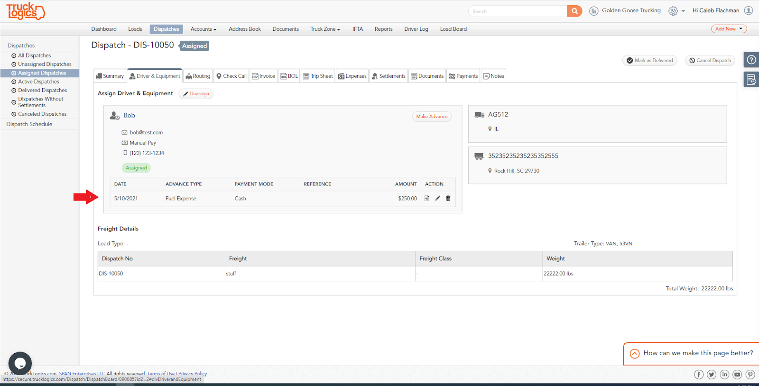This screenshot has width=759, height=386.
Task: Open the Address Book menu item
Action: pyautogui.click(x=245, y=29)
